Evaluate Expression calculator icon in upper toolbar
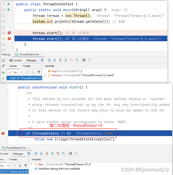The width and height of the screenshot is (173, 175). pyautogui.click(x=84, y=60)
